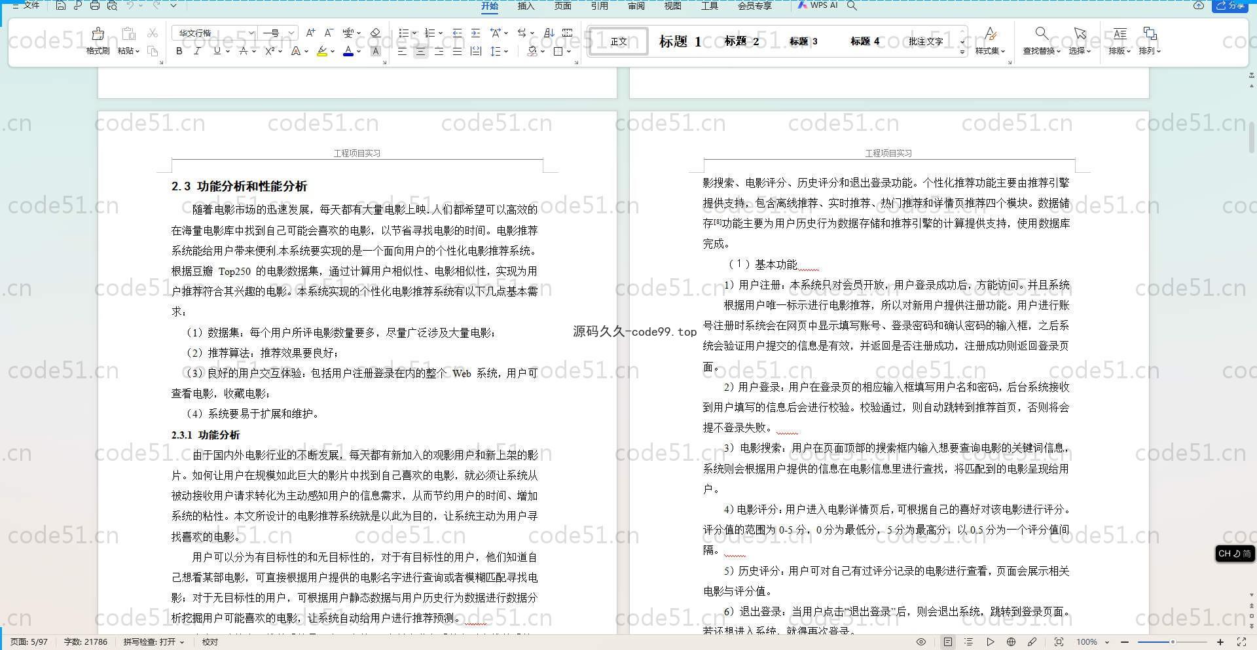Image resolution: width=1257 pixels, height=650 pixels.
Task: Expand the borders dropdown arrow
Action: 569,51
